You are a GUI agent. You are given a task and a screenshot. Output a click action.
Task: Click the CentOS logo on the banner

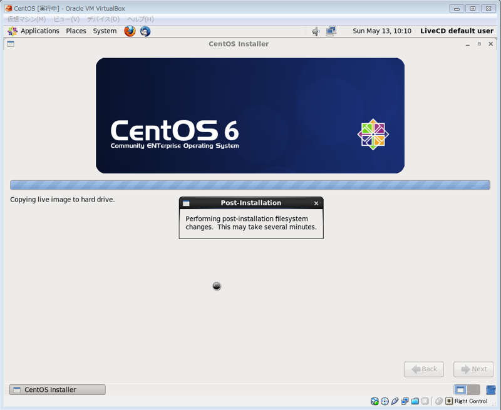coord(373,135)
